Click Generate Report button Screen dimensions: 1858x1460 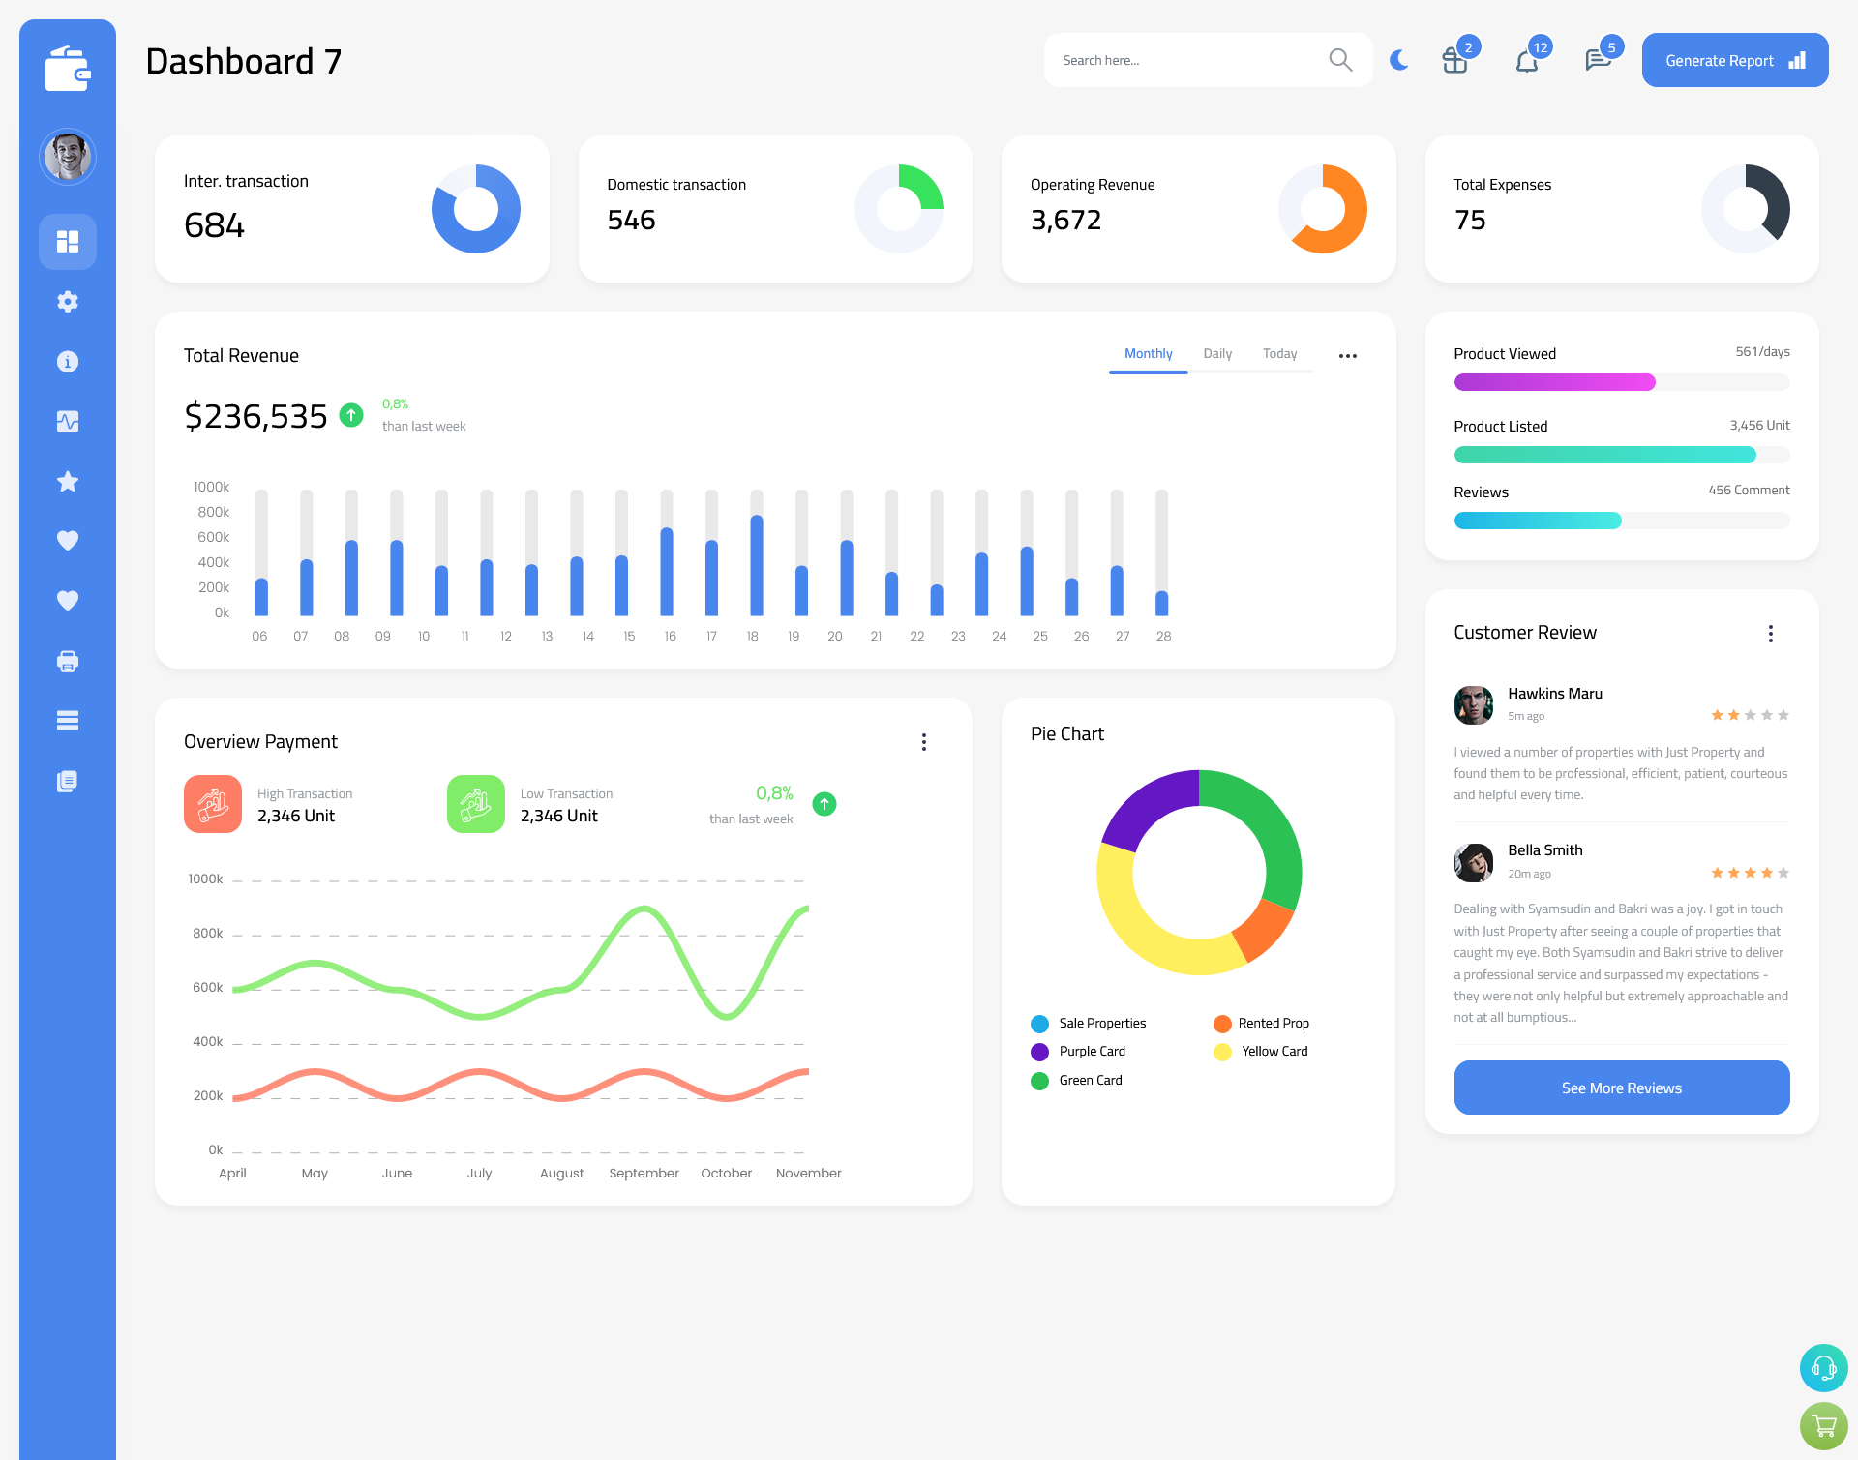(1736, 60)
